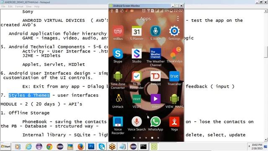Click the highlighted "Styles & Themes" text in Notepad

[29, 95]
